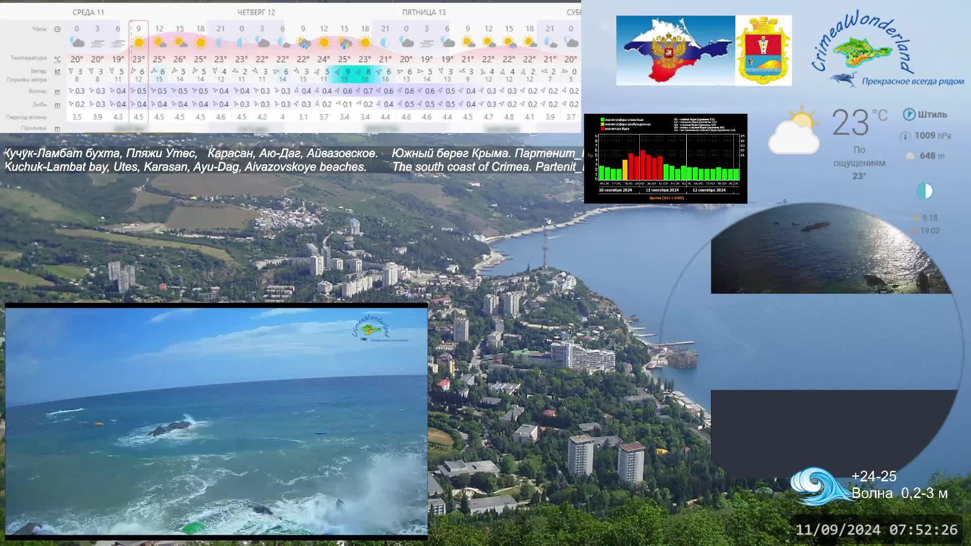The width and height of the screenshot is (971, 546).
Task: Click the +24-25 water temperature text
Action: pos(874,476)
